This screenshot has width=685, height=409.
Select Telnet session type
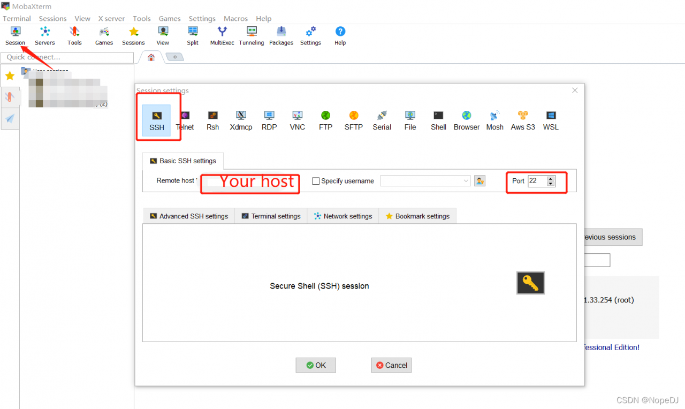[x=185, y=120]
